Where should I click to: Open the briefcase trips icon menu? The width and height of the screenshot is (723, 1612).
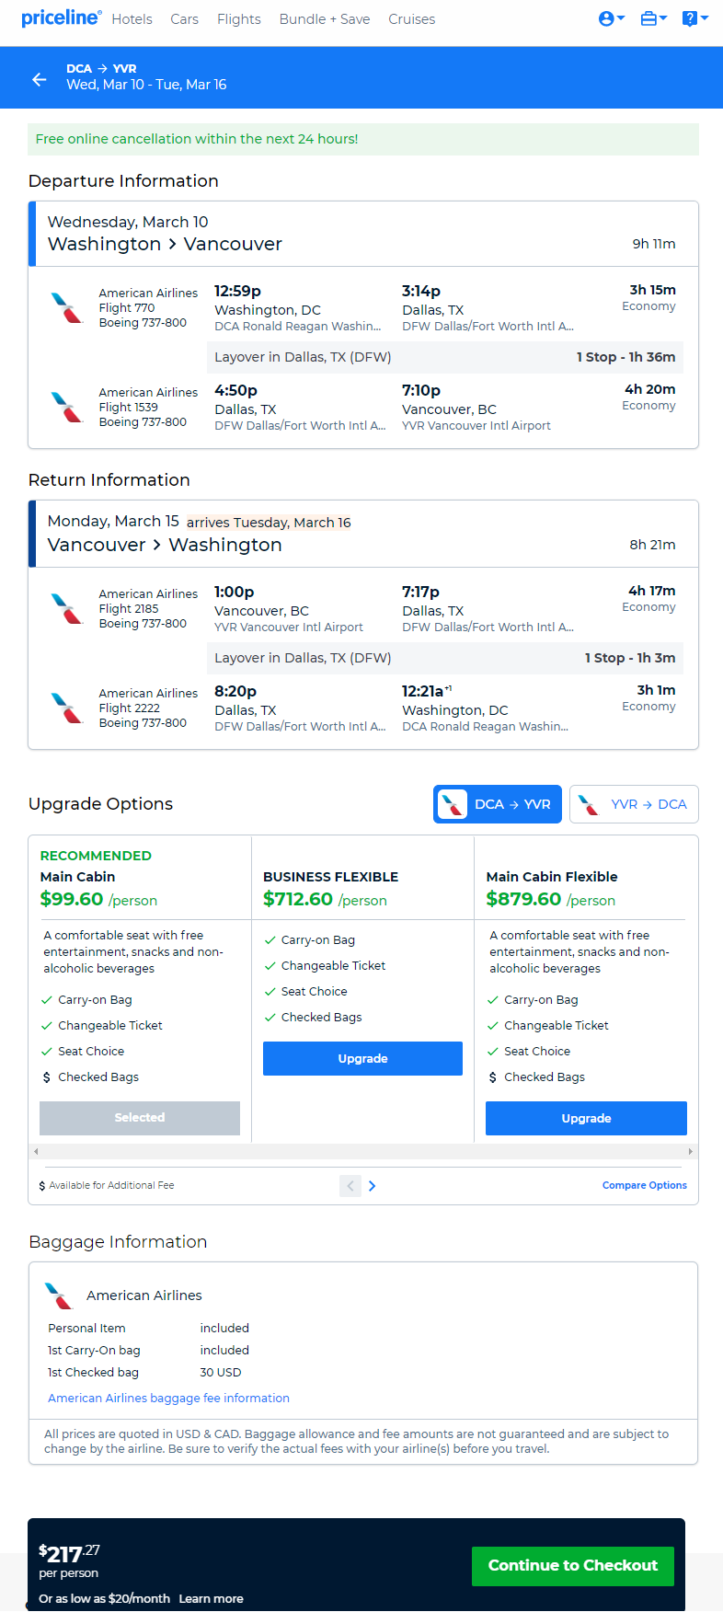(654, 18)
